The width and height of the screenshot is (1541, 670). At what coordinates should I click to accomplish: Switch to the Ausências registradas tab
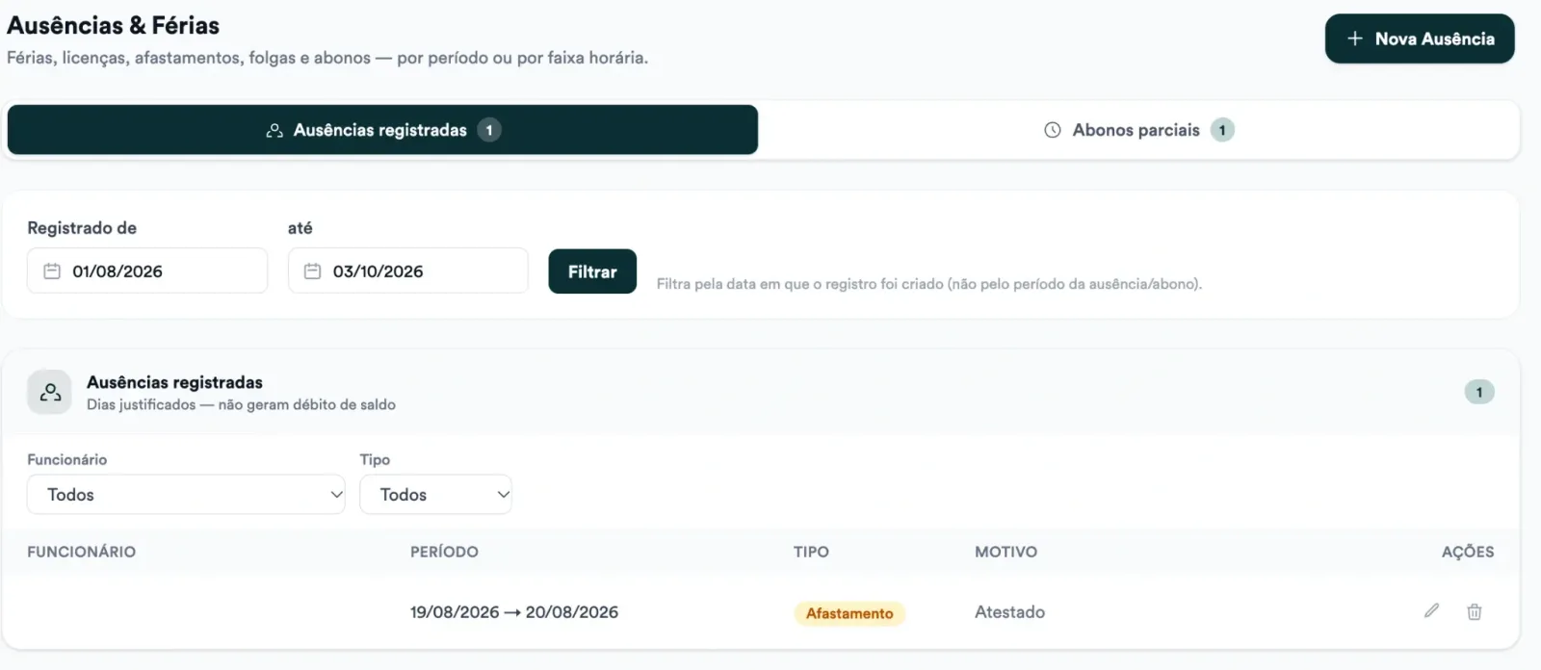pos(382,130)
